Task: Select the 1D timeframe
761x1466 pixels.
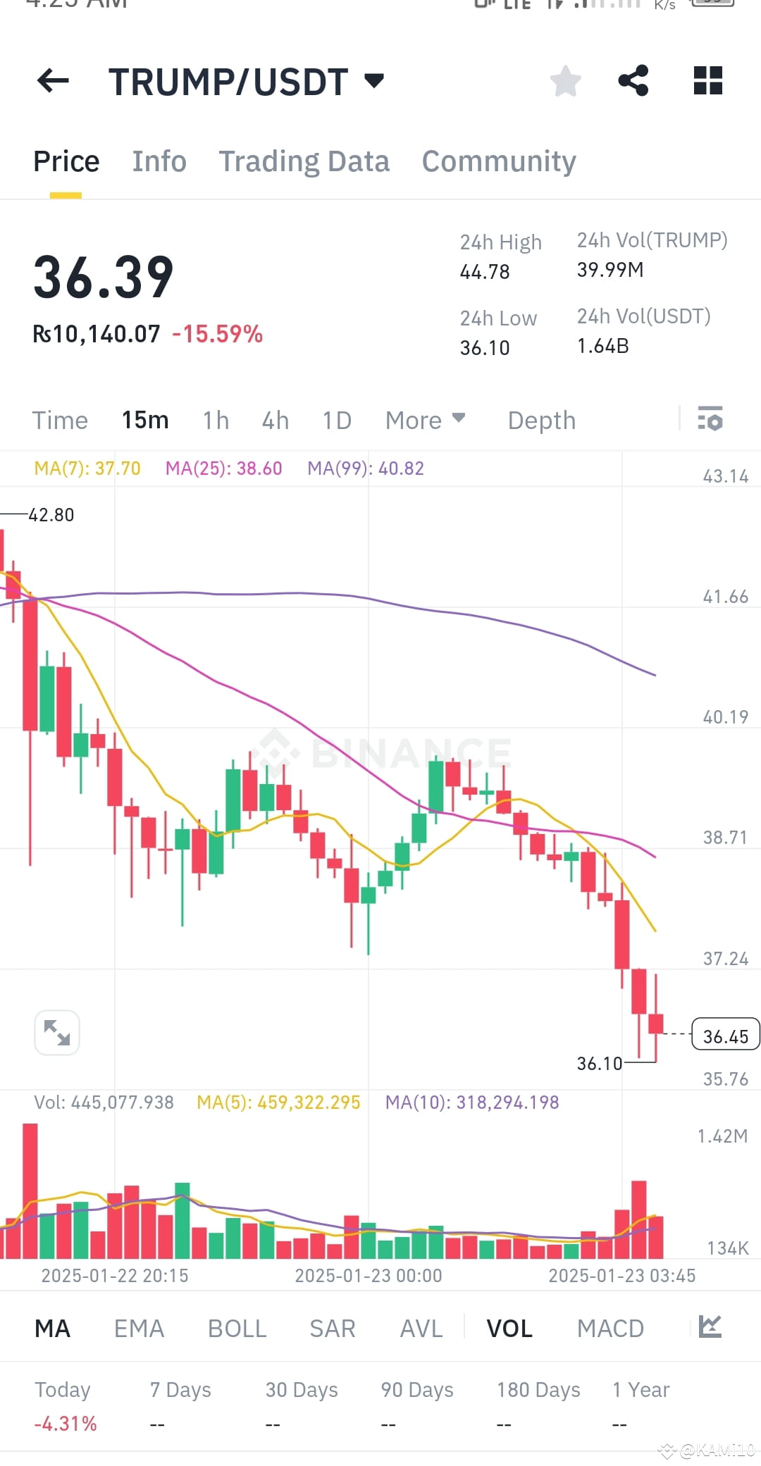Action: [336, 419]
